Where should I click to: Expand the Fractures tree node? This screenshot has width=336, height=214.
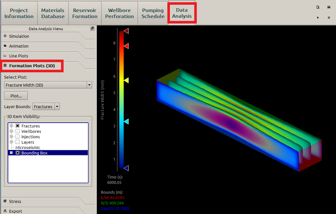click(x=11, y=126)
